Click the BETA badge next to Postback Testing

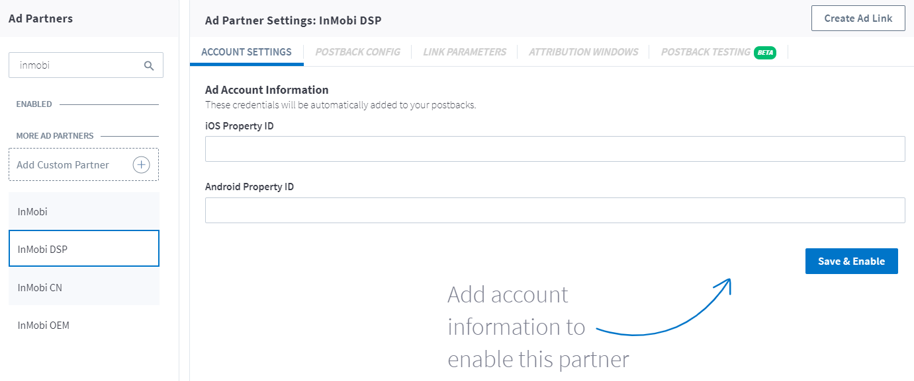coord(765,52)
